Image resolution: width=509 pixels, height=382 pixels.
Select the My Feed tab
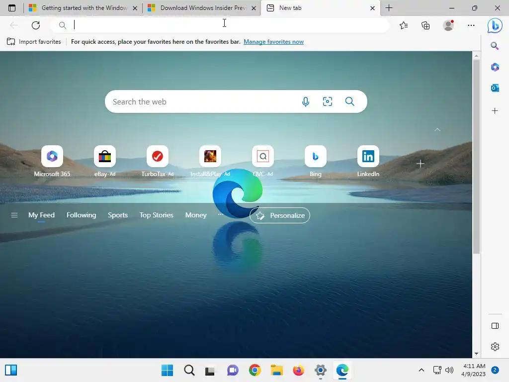[x=41, y=215]
